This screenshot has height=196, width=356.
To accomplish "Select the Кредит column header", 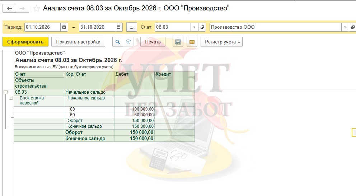I will click(174, 80).
